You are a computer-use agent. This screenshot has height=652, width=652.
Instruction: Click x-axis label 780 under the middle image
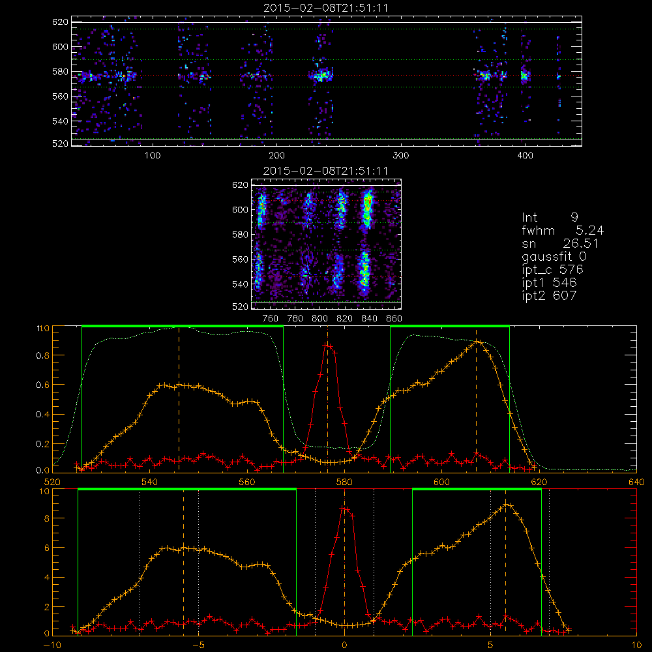pyautogui.click(x=295, y=319)
